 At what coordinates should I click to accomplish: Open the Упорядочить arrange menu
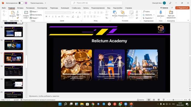[x=123, y=14]
